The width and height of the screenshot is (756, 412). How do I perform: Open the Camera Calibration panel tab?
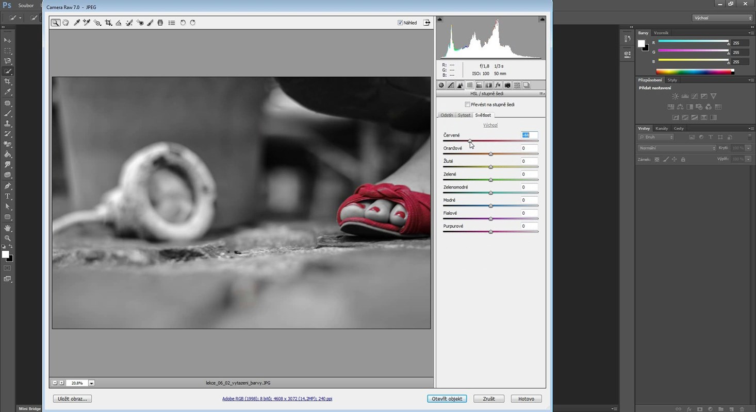coord(507,85)
